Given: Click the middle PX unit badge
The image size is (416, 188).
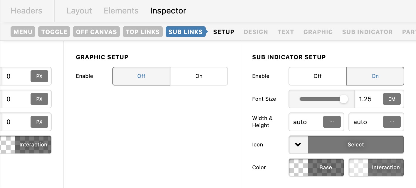Looking at the screenshot, I should (39, 99).
